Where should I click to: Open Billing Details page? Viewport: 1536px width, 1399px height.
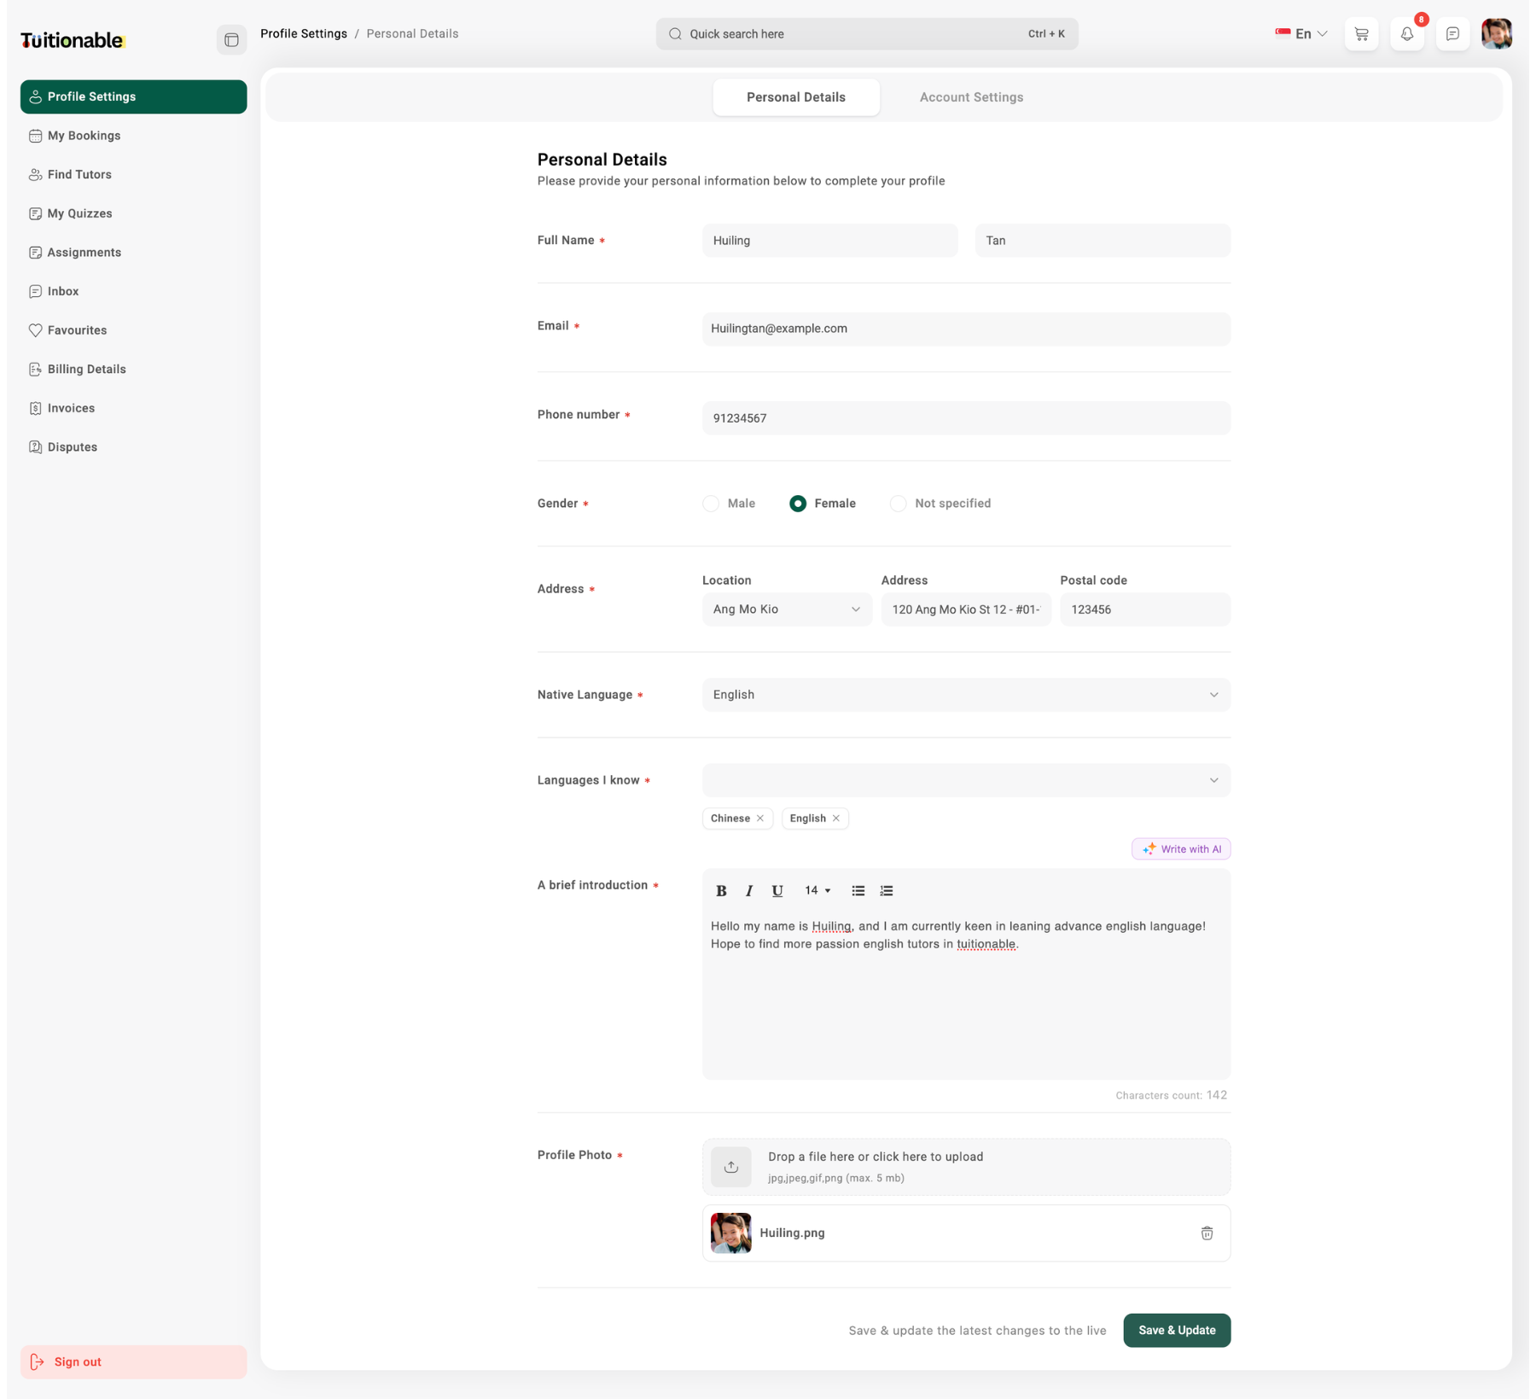click(134, 370)
